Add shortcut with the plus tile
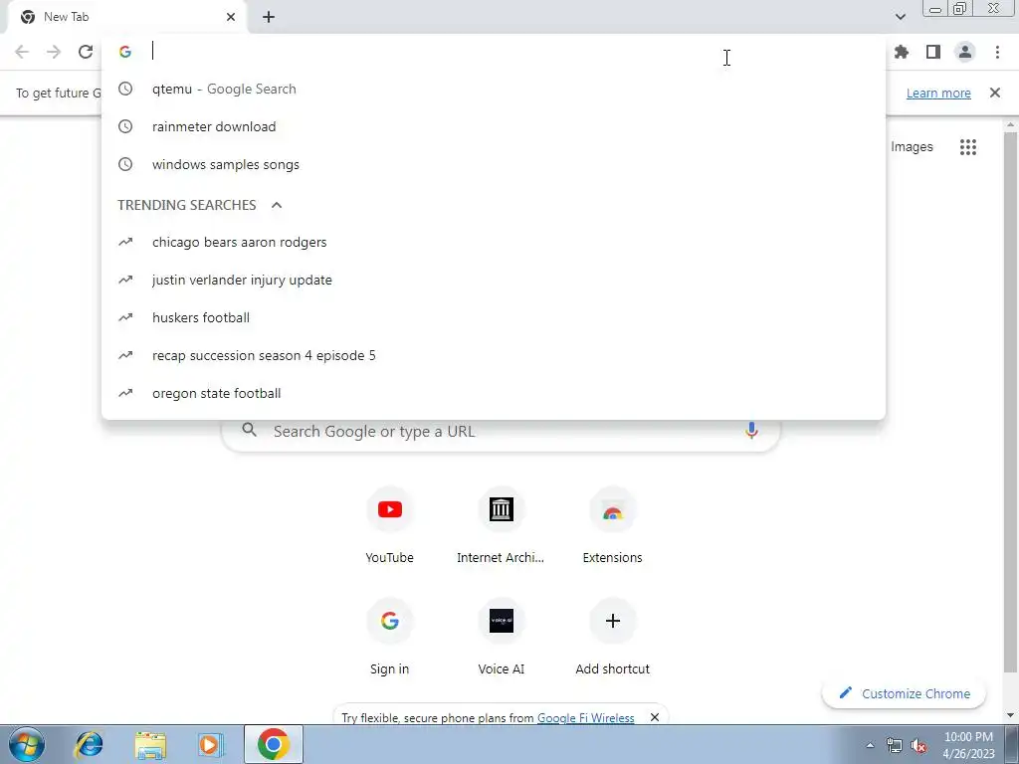Screen dimensions: 1019x764 click(x=612, y=638)
